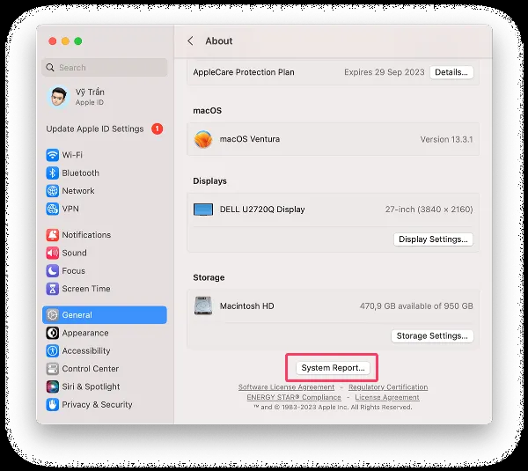Select the Bluetooth icon in sidebar
This screenshot has height=471, width=528.
coord(52,173)
